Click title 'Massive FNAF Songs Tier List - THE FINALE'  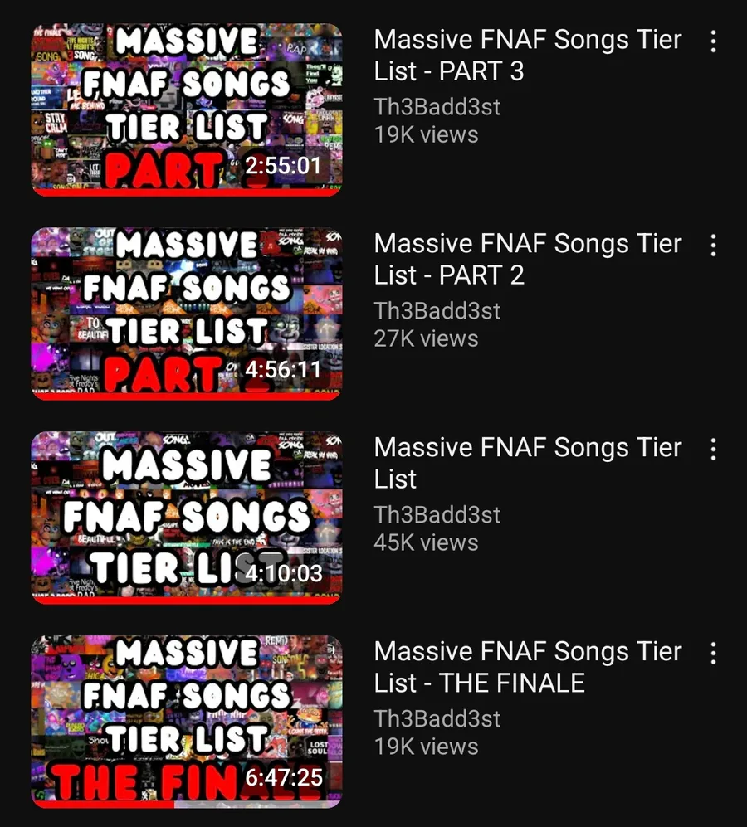528,667
